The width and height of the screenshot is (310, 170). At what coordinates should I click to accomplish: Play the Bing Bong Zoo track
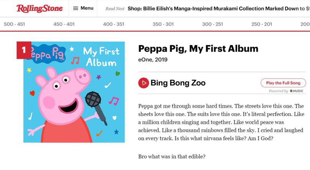click(144, 83)
